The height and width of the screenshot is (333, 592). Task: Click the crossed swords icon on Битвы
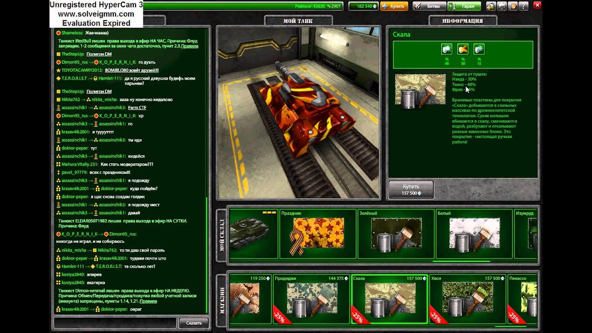(418, 6)
